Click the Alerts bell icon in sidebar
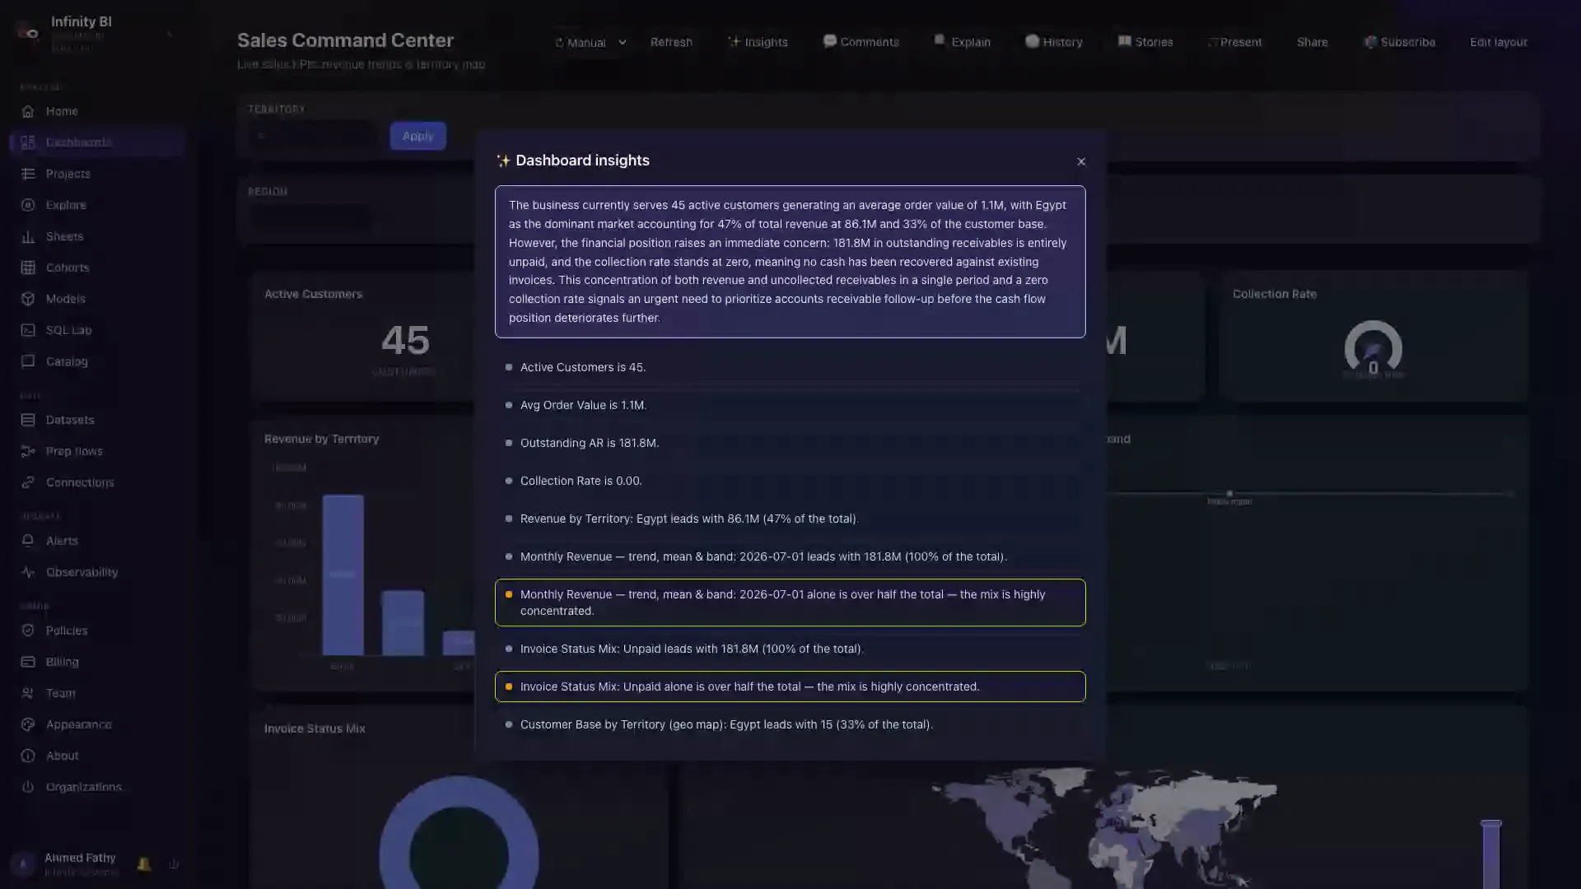 (x=28, y=541)
